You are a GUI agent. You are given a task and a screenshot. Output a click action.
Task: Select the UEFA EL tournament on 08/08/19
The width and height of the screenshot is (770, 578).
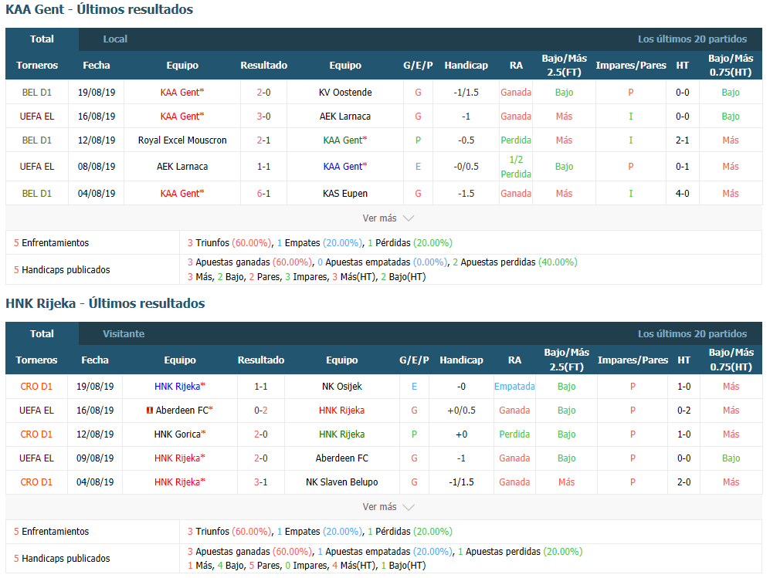coord(37,167)
